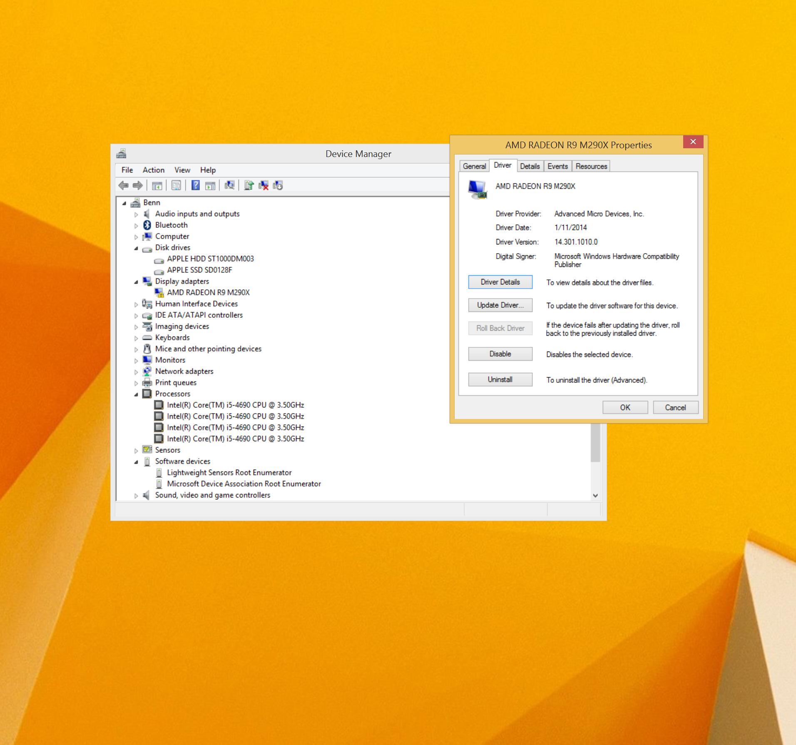Click the Forward arrow in Device Manager toolbar
The width and height of the screenshot is (796, 745).
[x=138, y=185]
